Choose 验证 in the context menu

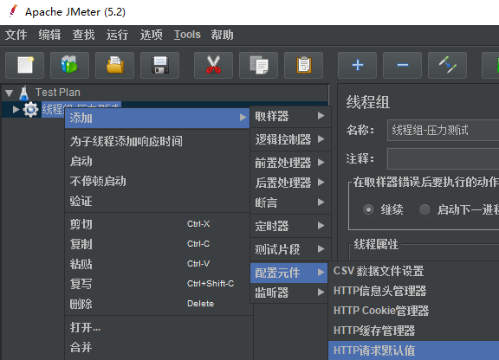click(x=157, y=202)
